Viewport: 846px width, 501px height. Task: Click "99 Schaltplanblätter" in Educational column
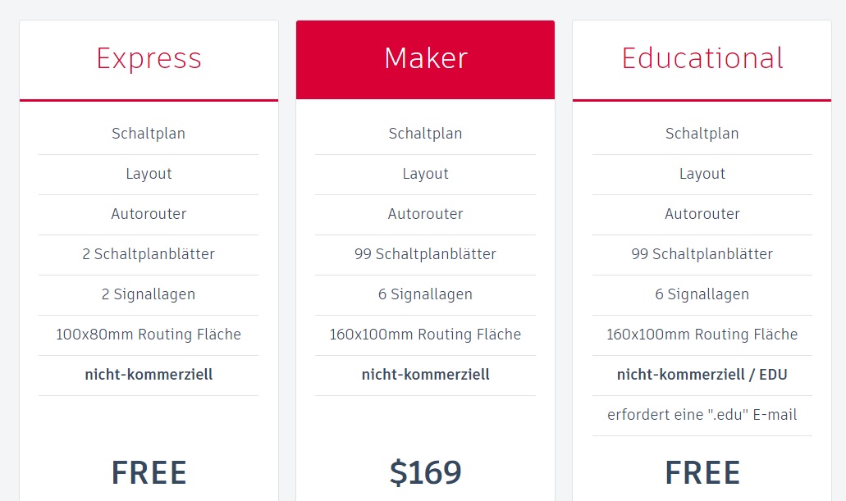pyautogui.click(x=702, y=254)
